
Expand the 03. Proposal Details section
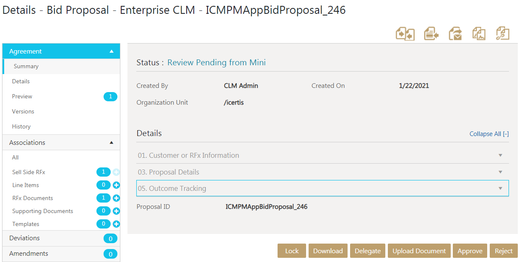coord(500,172)
